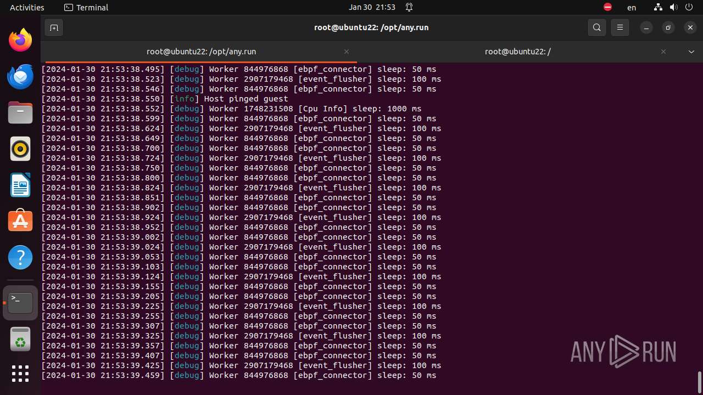The image size is (703, 395).
Task: Close the /opt/any.run tab
Action: point(347,52)
